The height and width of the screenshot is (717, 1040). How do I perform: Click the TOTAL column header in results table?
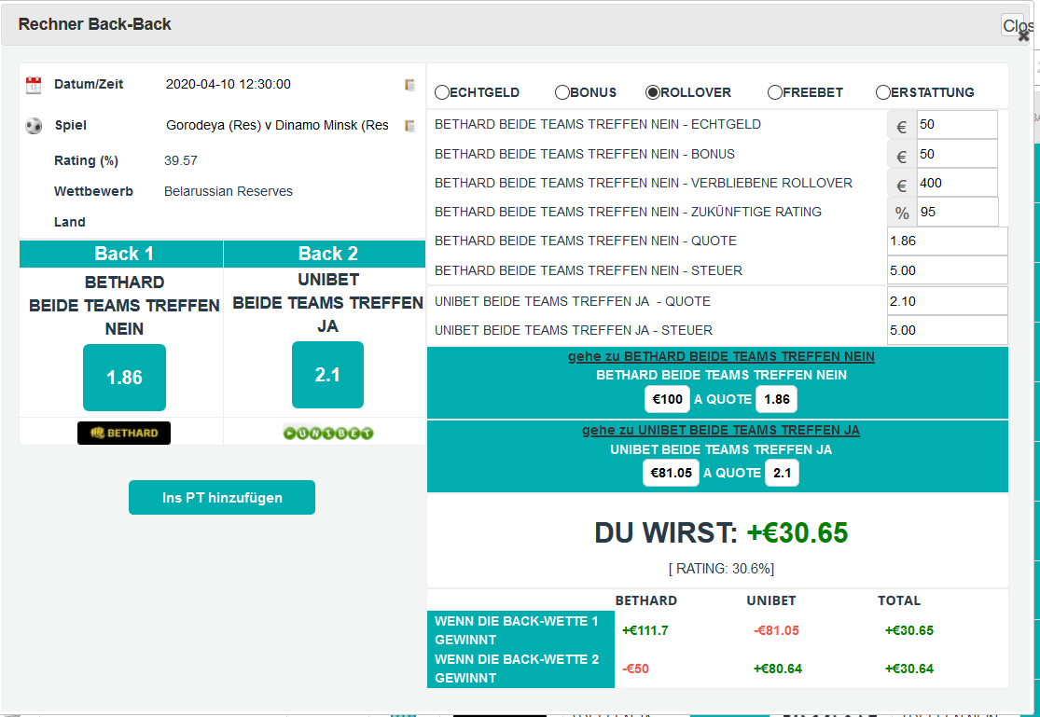tap(899, 601)
